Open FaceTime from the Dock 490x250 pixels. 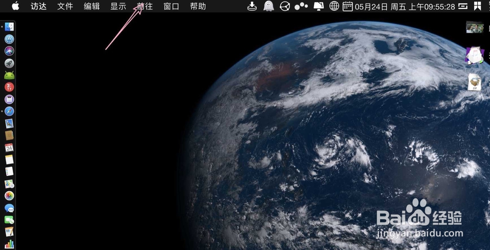click(9, 220)
